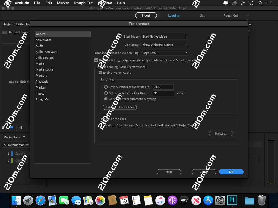This screenshot has height=208, width=278.
Task: Select Playback preferences category
Action: pos(63,82)
